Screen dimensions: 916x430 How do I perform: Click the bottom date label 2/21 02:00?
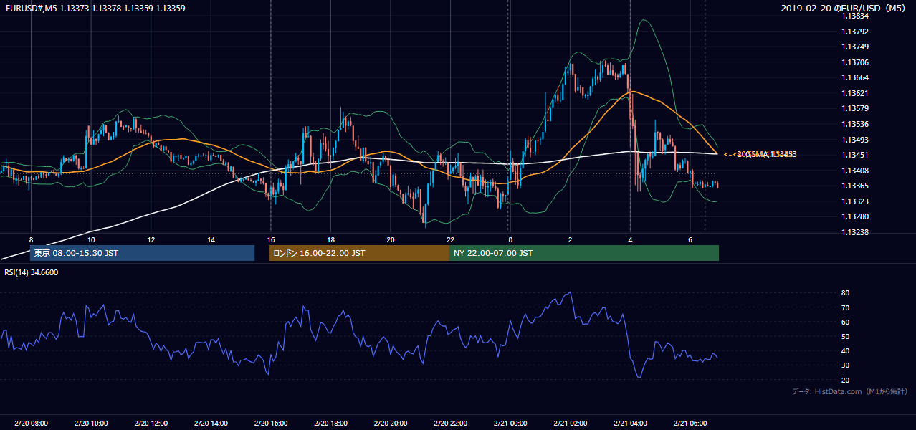click(x=571, y=423)
